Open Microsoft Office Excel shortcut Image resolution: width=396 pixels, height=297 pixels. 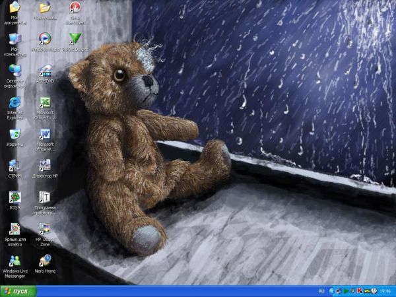point(45,102)
